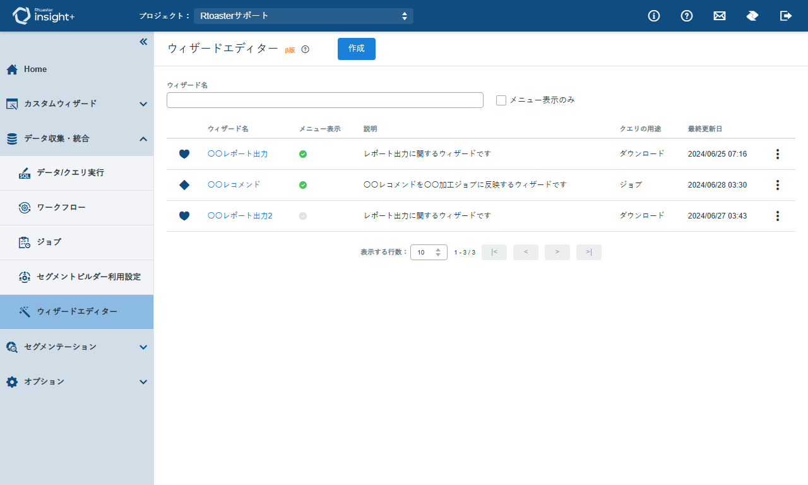Open the project dropdown Rtoasterサポート

click(304, 16)
